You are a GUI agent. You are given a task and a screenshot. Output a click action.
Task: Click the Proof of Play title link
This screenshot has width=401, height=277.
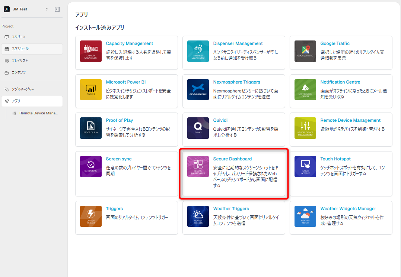(x=120, y=120)
